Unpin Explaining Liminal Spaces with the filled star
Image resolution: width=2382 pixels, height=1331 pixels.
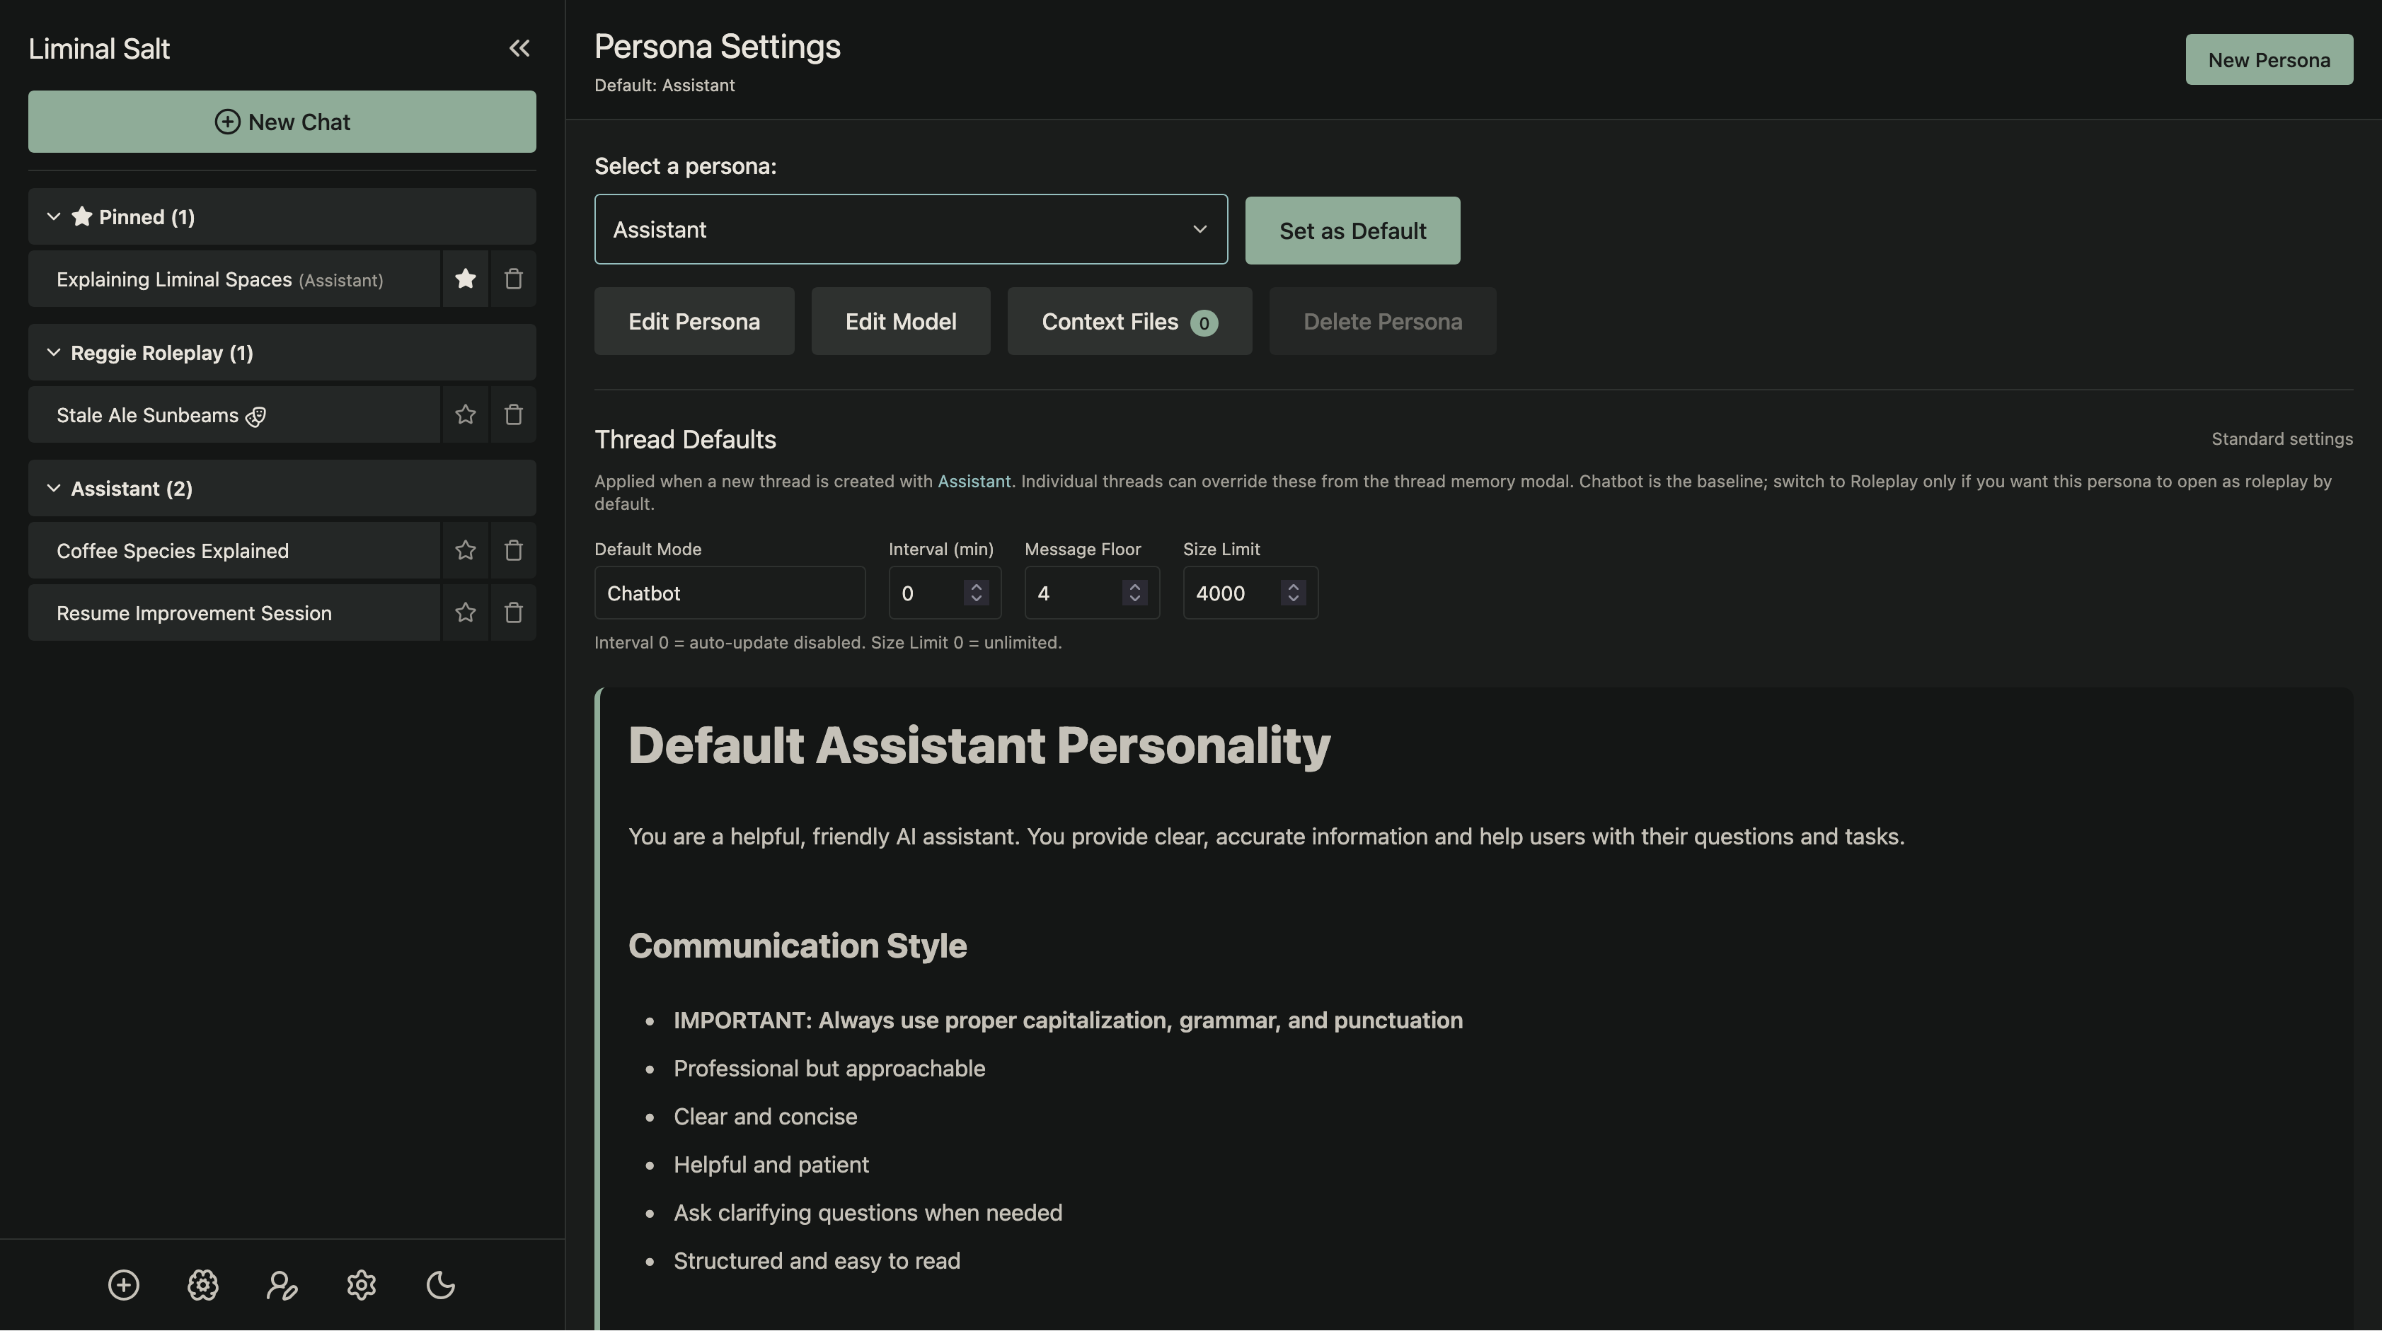(465, 279)
